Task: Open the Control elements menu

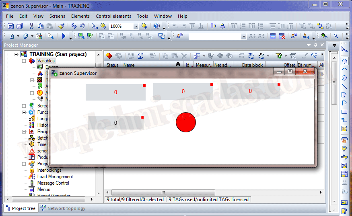Action: point(113,16)
